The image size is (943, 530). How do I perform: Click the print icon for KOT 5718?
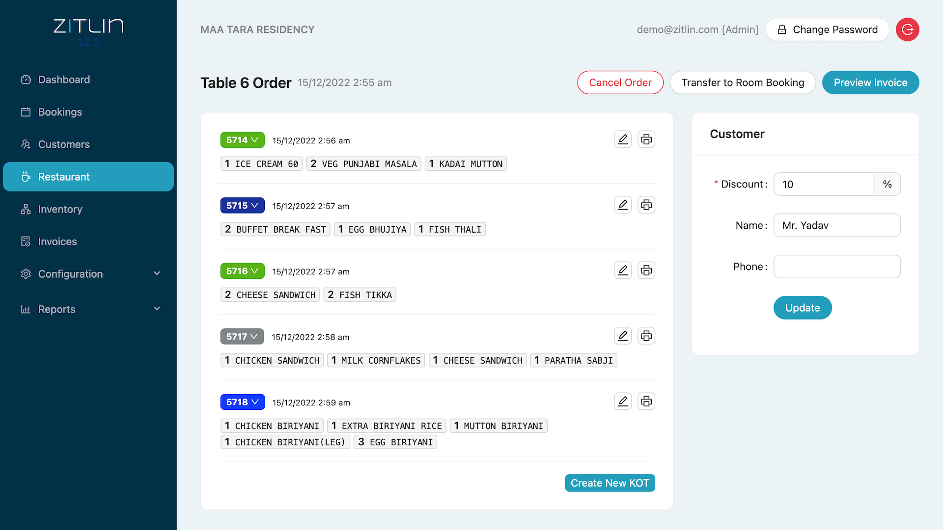[646, 401]
